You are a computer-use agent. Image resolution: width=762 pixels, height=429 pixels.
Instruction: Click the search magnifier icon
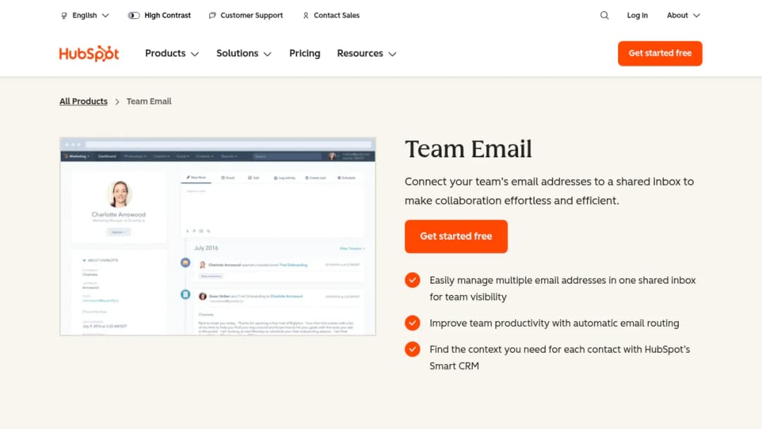[x=604, y=15]
